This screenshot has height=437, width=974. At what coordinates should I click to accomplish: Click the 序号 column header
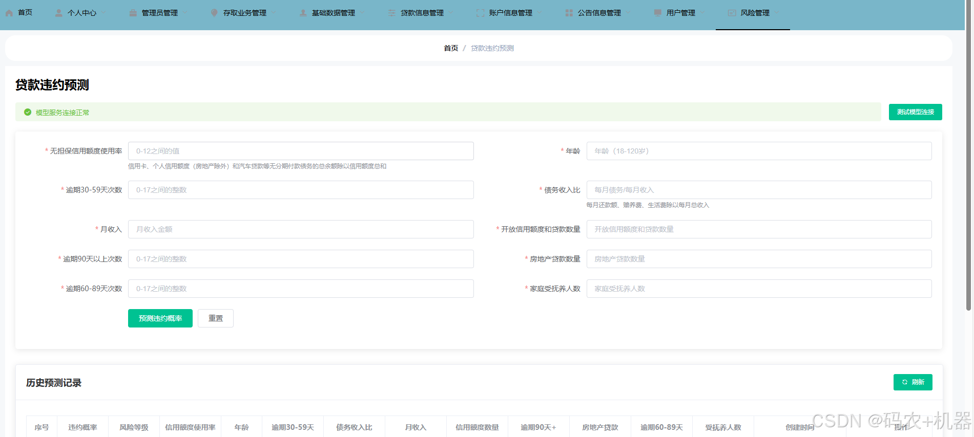click(x=42, y=427)
